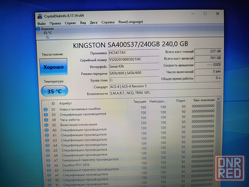Screen dimensions: 249x187
Task: Close the CrystalDiskInfo window
Action: [217, 14]
